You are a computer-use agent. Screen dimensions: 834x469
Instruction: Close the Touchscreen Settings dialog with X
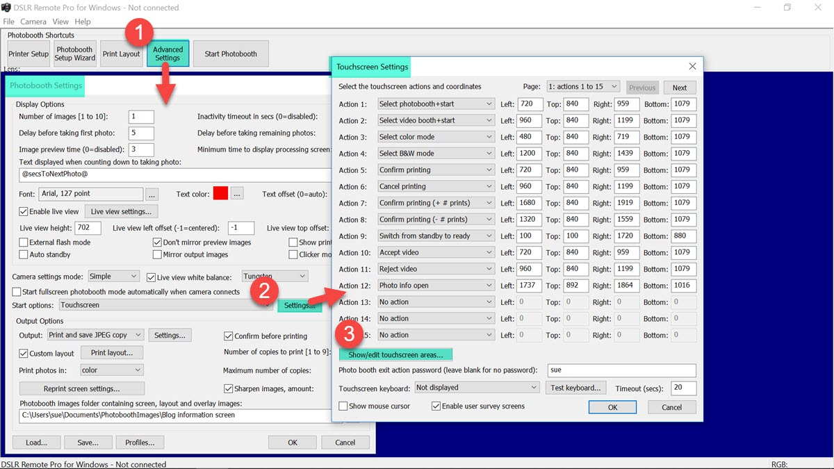pyautogui.click(x=692, y=67)
